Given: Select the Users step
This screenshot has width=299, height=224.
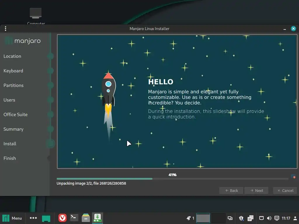Looking at the screenshot, I should click(x=9, y=100).
